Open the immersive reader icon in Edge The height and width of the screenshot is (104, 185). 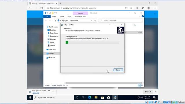[x=126, y=8]
